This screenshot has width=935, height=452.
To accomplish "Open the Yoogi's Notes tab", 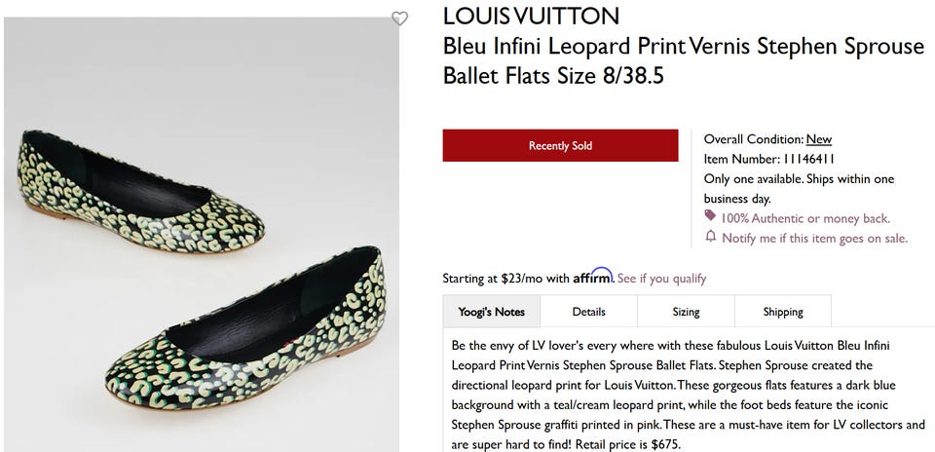I will click(491, 312).
